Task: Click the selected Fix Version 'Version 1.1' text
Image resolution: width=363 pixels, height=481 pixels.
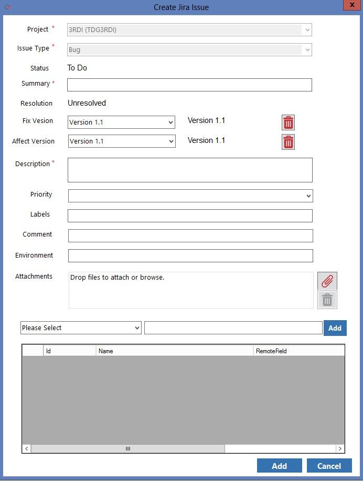Action: 206,120
